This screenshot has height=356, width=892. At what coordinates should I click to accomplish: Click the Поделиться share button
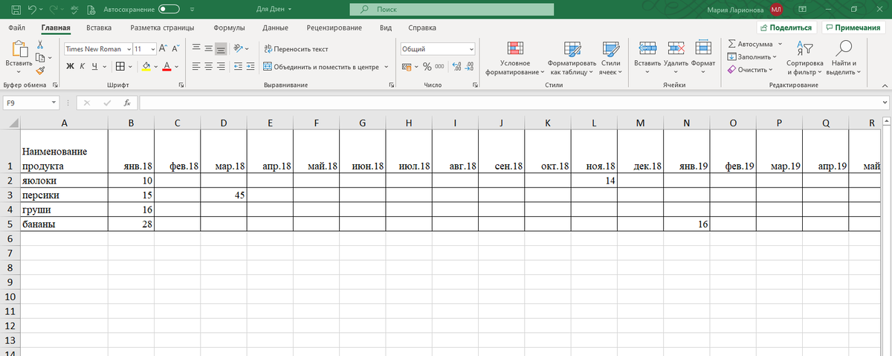[786, 27]
